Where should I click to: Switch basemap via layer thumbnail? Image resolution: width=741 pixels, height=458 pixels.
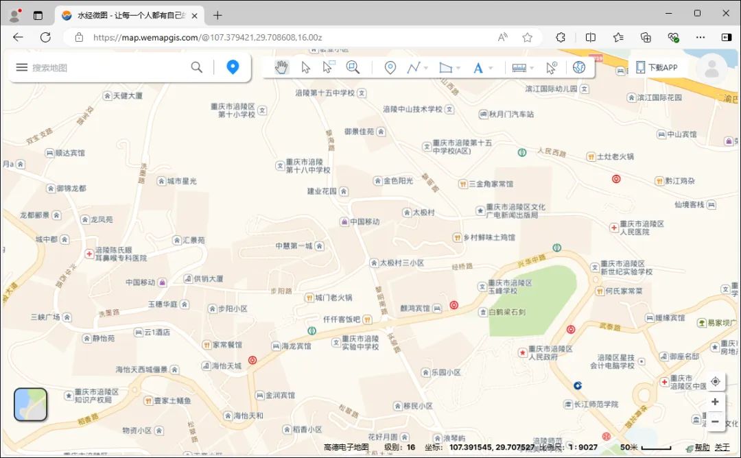[31, 405]
